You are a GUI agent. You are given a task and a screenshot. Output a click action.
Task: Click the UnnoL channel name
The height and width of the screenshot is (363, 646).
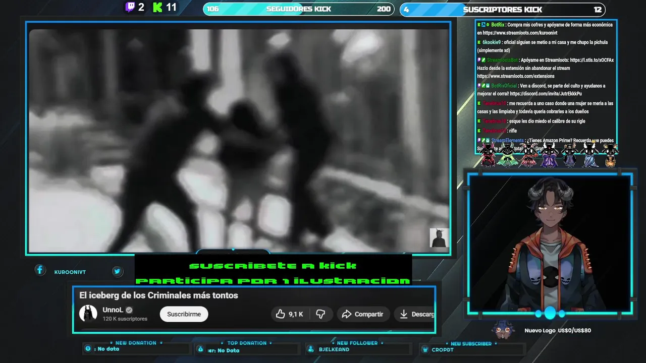(x=113, y=310)
